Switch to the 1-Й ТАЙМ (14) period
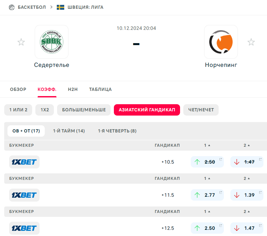 tap(69, 131)
